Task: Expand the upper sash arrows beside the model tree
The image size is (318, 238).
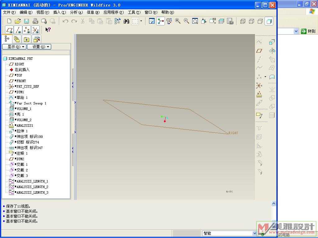Action: (x=73, y=85)
